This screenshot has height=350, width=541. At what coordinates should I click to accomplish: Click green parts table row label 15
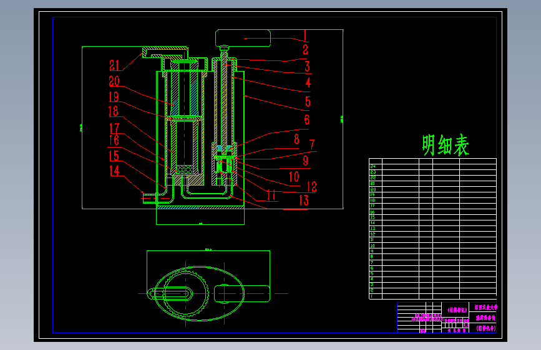pyautogui.click(x=373, y=217)
